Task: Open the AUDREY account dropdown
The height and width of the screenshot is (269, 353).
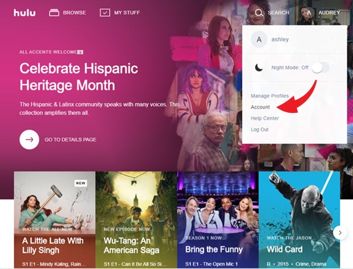Action: pos(329,13)
